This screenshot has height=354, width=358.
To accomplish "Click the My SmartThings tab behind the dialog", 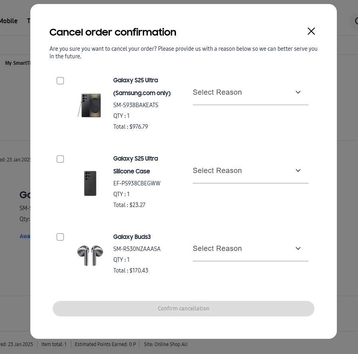I will tap(18, 63).
